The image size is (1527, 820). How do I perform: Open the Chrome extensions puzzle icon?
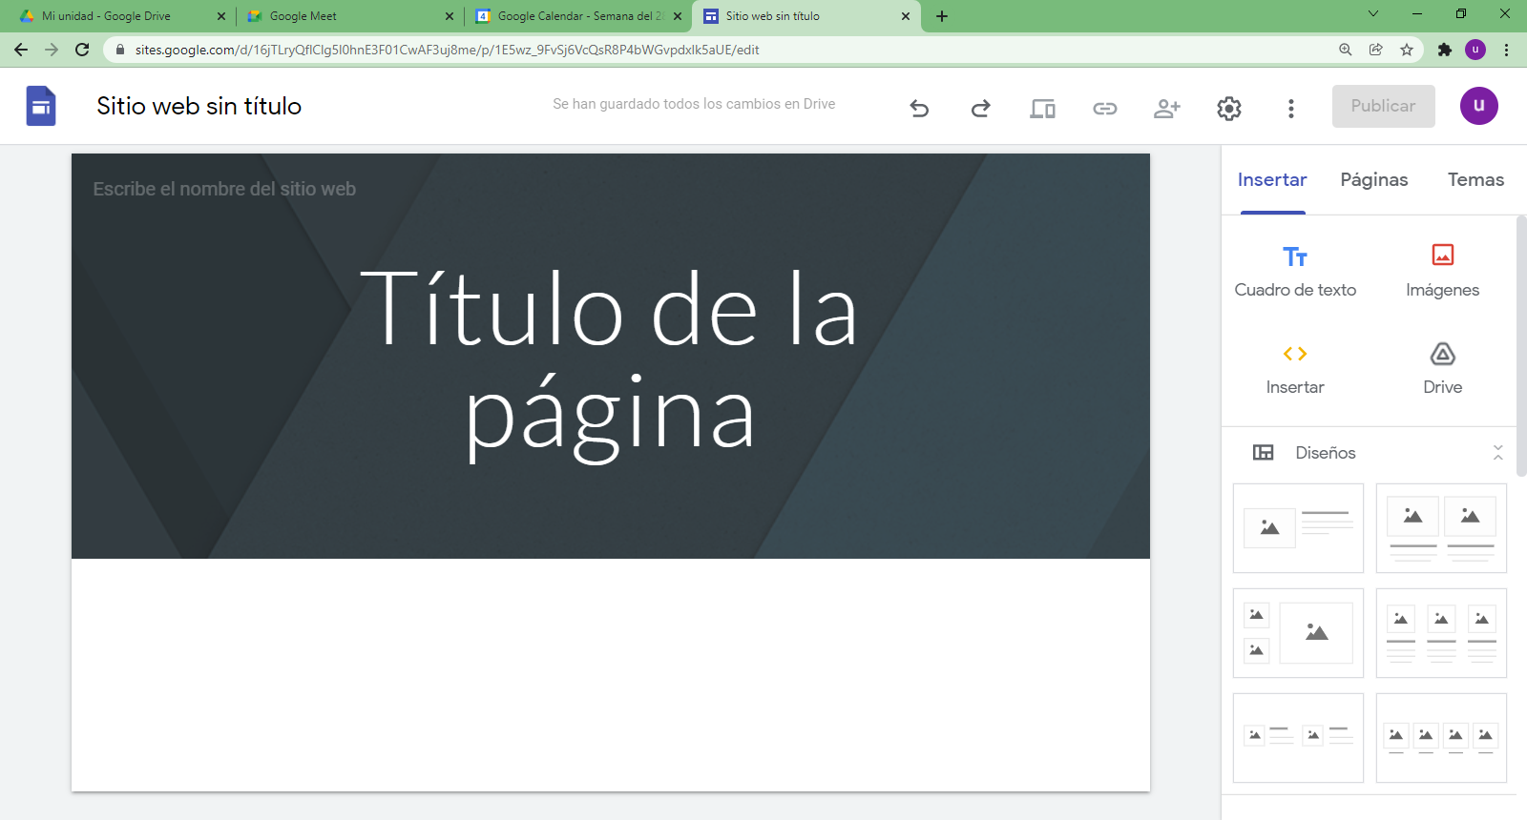1445,50
